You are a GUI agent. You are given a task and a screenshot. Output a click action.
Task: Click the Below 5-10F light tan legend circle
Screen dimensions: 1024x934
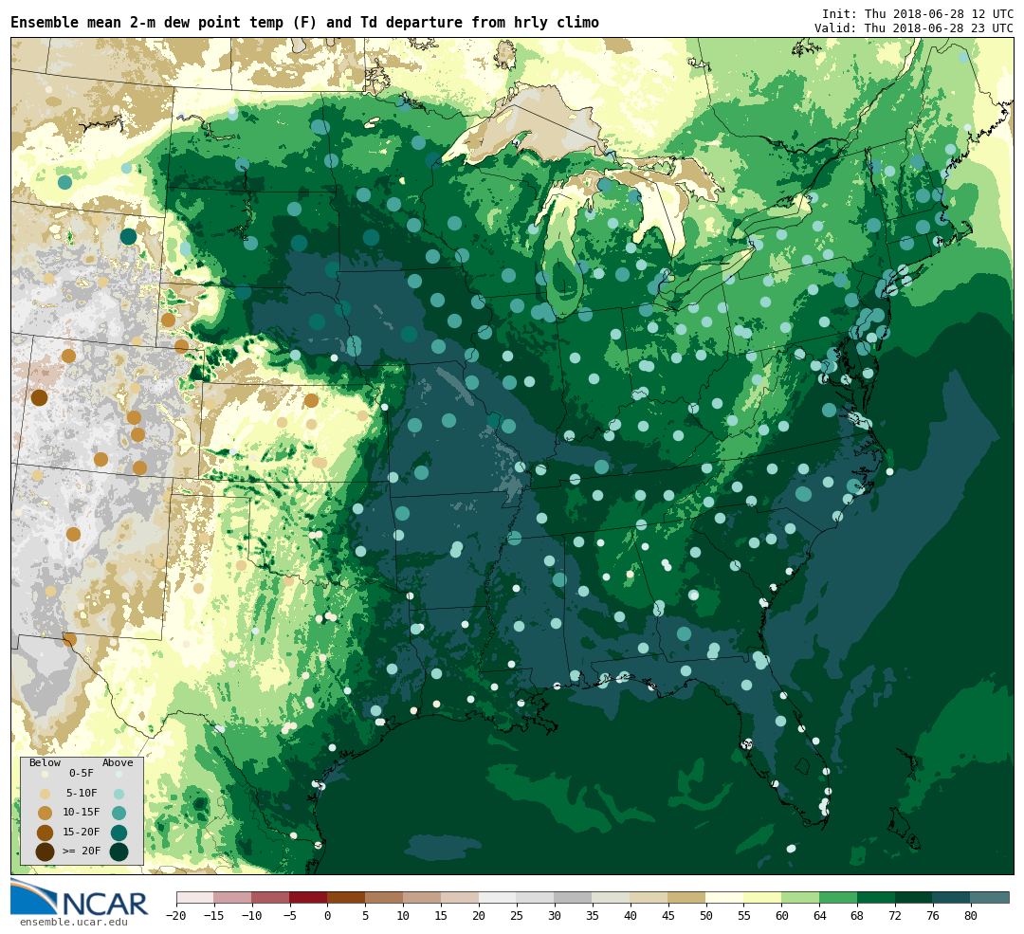(x=45, y=794)
